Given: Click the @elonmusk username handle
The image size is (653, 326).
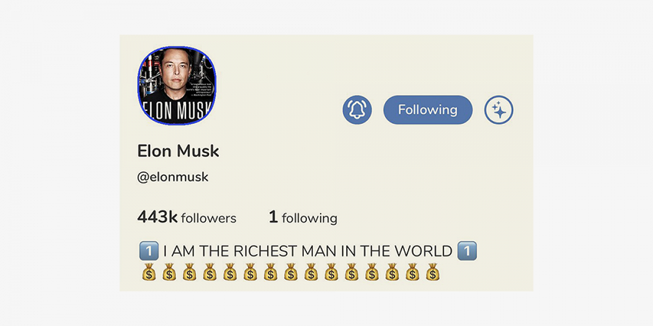Looking at the screenshot, I should pyautogui.click(x=173, y=177).
